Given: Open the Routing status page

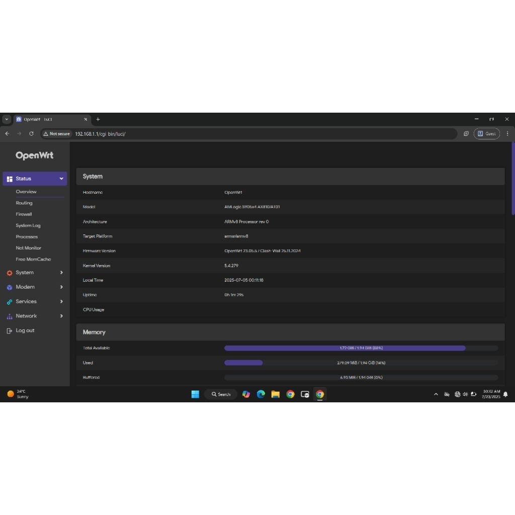Looking at the screenshot, I should tap(24, 203).
